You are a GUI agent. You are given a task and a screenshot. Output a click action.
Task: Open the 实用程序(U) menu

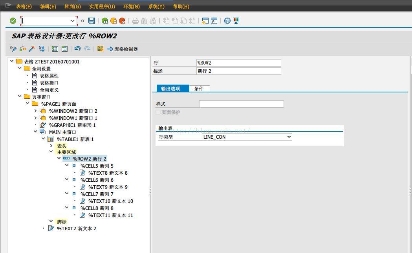click(x=102, y=7)
